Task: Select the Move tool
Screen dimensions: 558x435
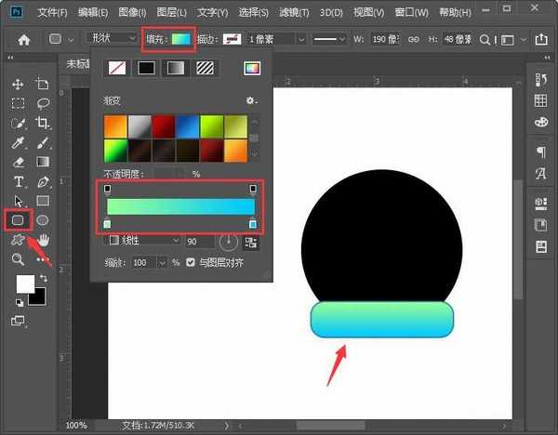Action: tap(18, 85)
